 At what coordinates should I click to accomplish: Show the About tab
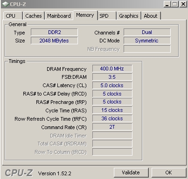pos(151,16)
